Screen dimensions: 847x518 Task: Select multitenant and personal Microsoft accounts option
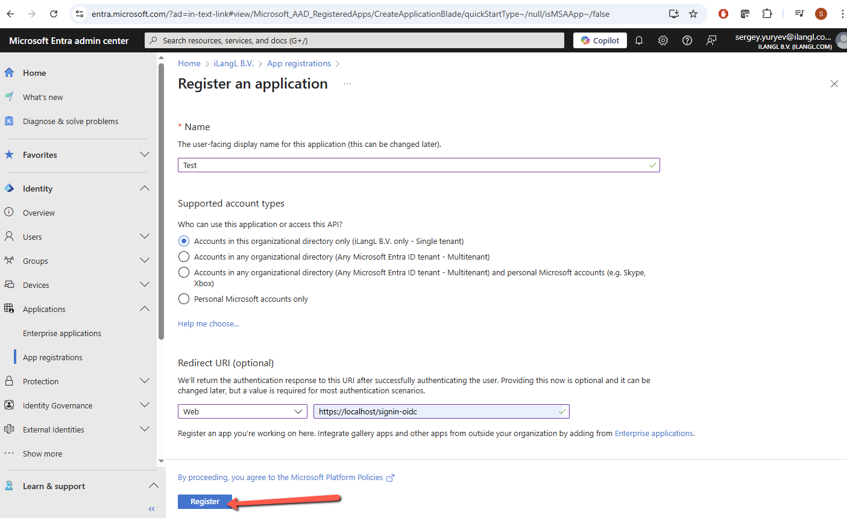(184, 272)
